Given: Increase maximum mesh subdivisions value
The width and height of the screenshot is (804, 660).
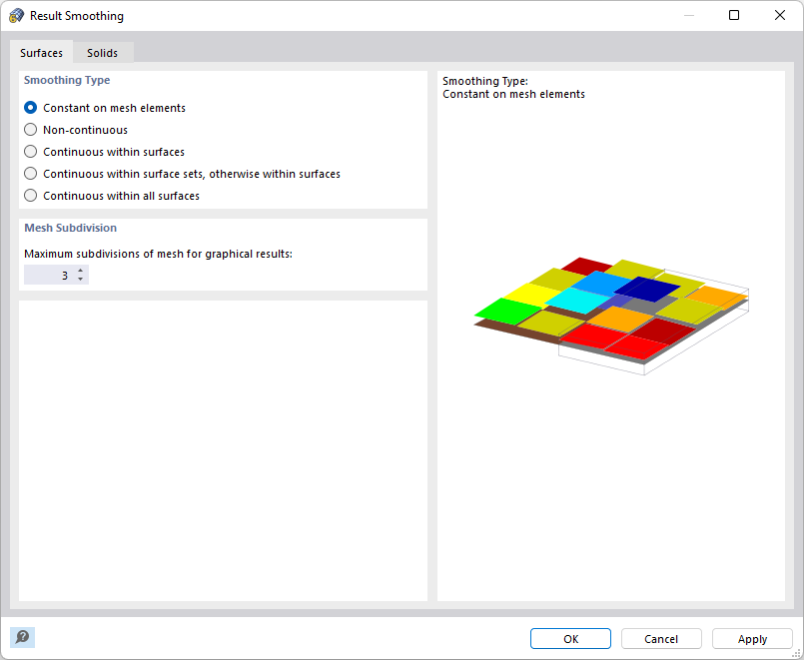Looking at the screenshot, I should (x=81, y=271).
